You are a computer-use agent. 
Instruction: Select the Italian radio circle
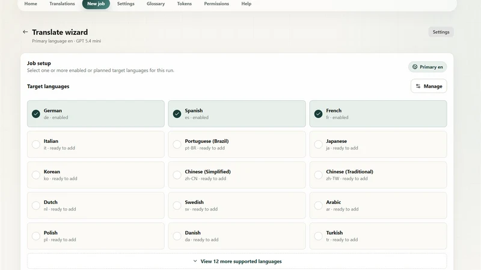36,145
